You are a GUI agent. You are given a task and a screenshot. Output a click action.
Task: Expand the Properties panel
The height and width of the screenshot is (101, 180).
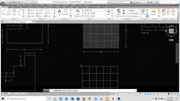coord(127,19)
